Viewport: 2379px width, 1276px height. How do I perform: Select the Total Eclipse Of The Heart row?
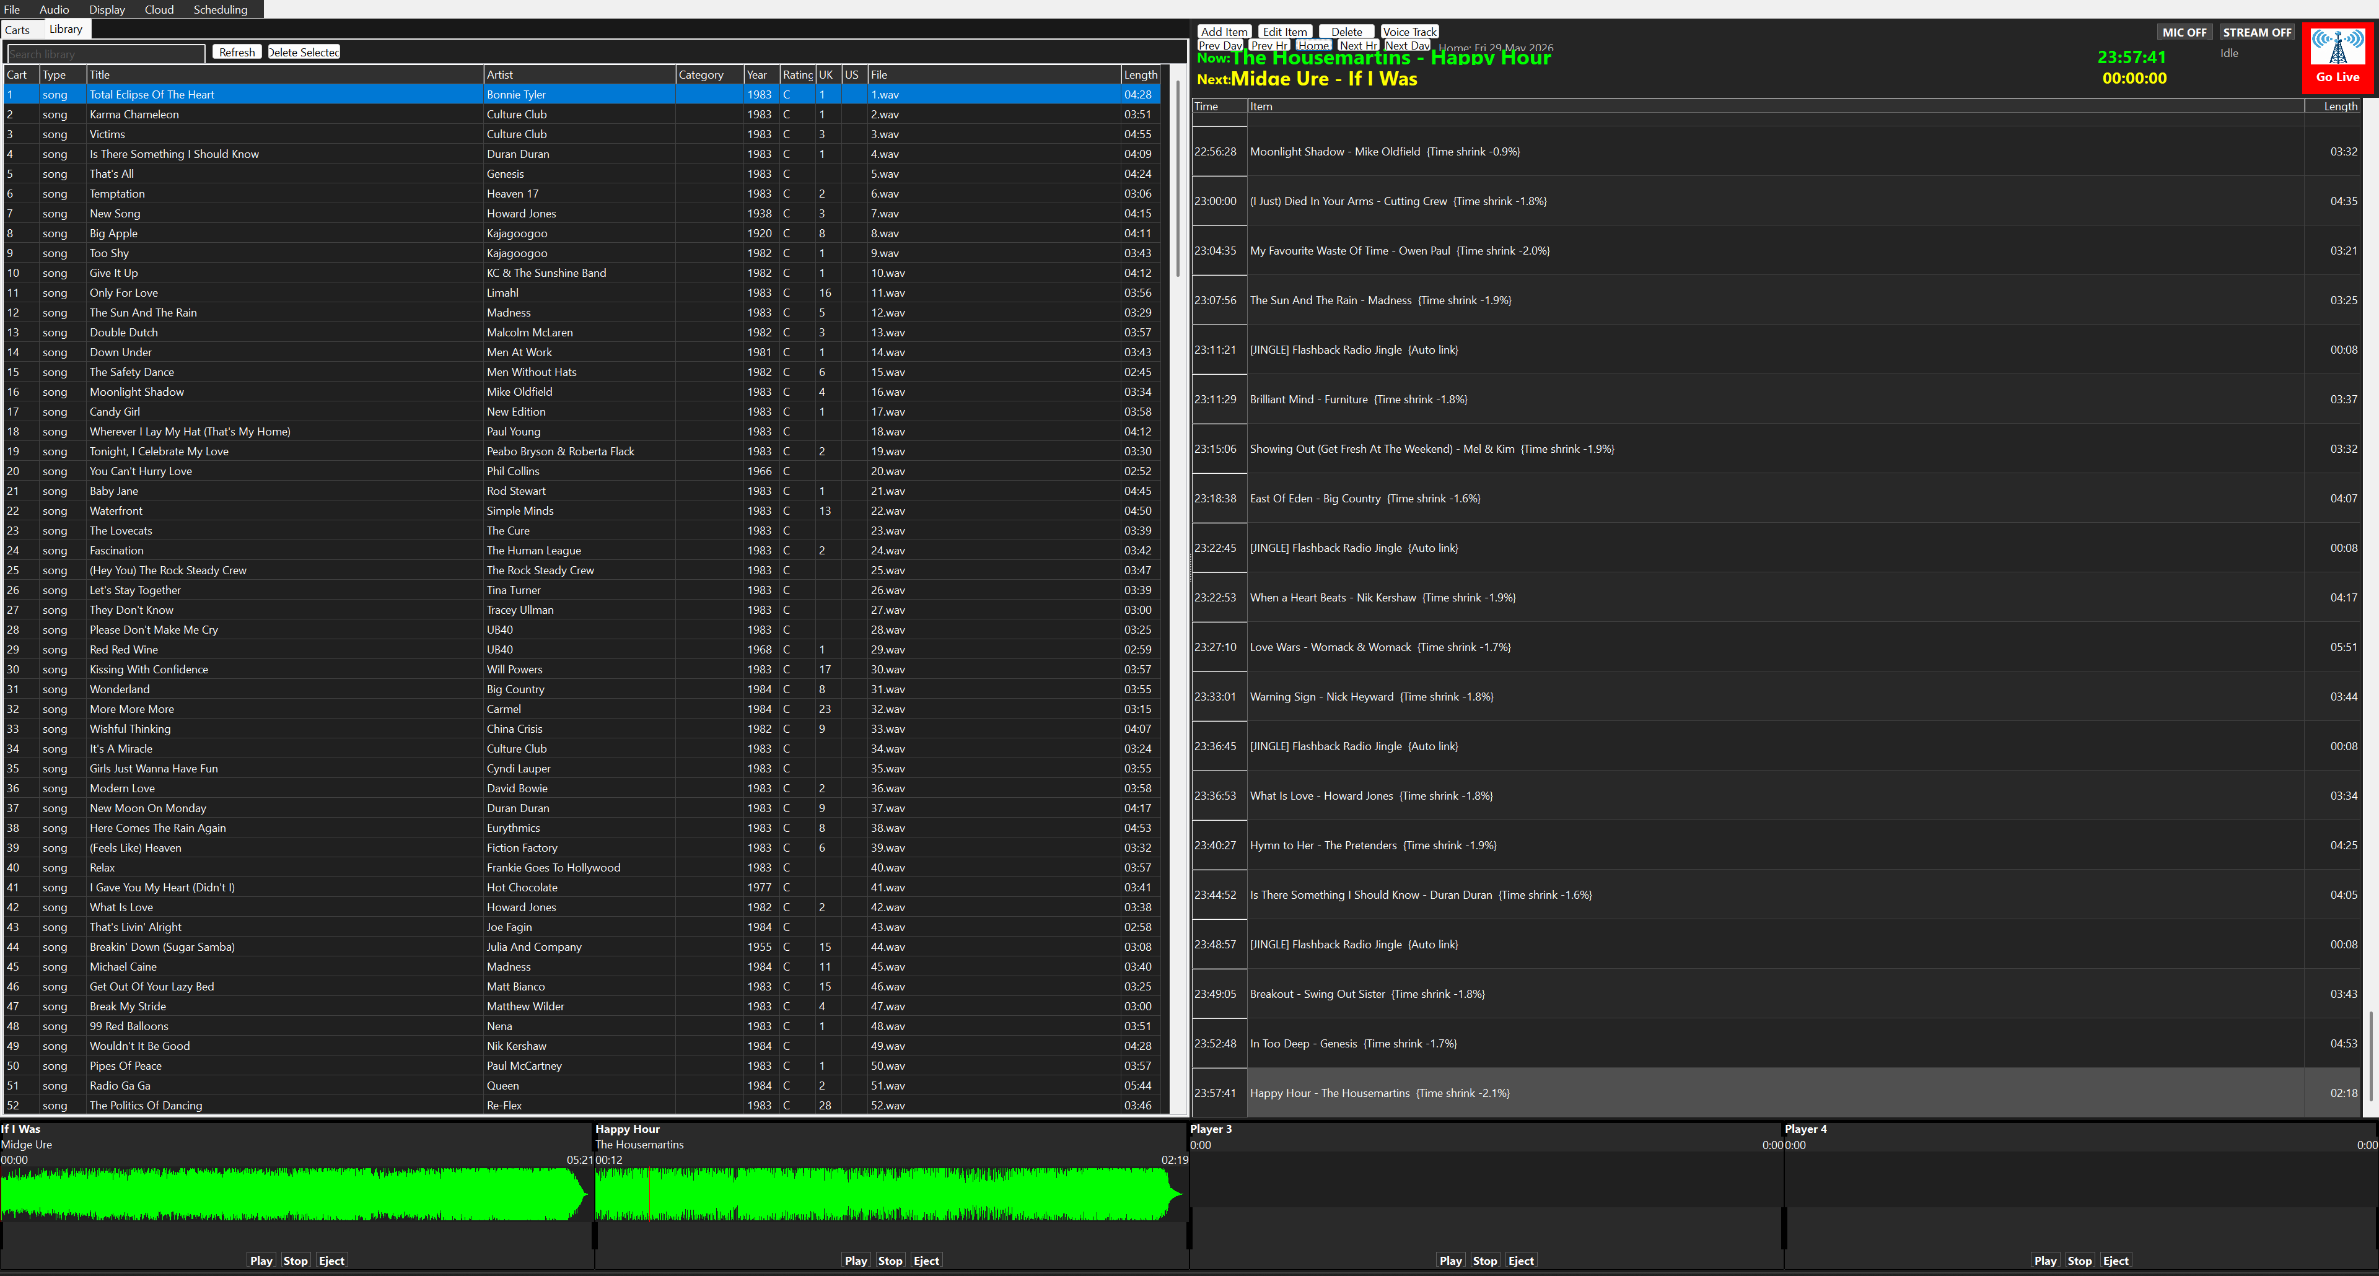tap(582, 94)
